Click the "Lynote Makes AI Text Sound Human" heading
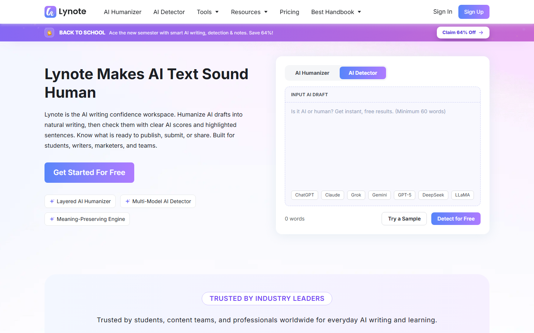This screenshot has width=534, height=333. [146, 83]
